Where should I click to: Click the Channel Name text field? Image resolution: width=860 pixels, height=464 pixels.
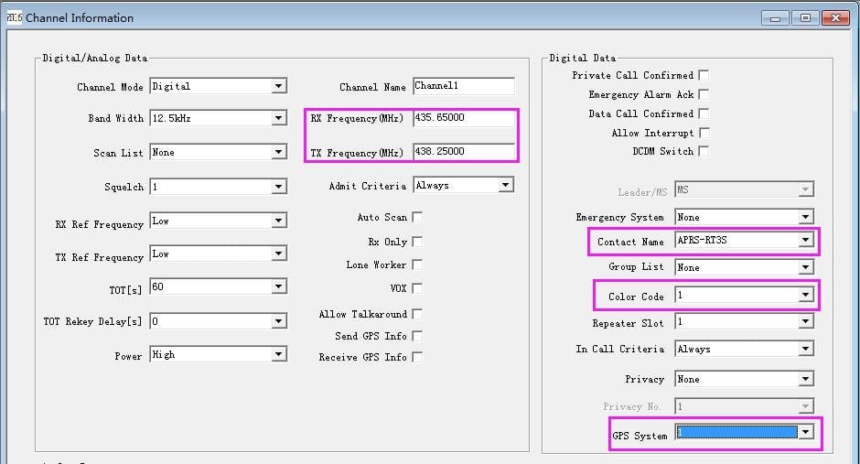(x=463, y=86)
